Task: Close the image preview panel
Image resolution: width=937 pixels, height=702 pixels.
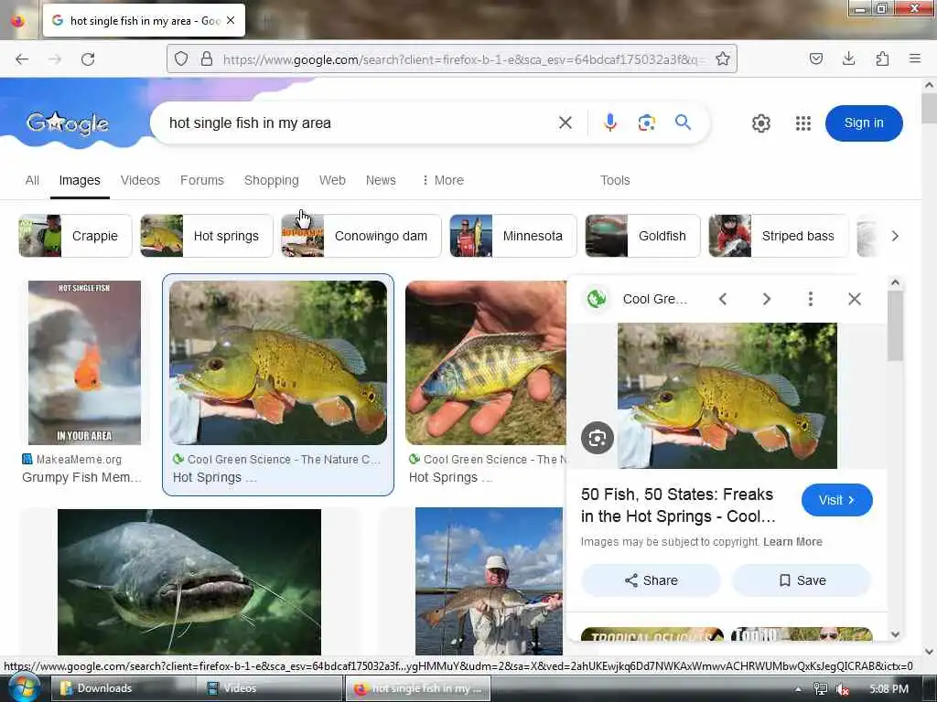Action: tap(855, 299)
